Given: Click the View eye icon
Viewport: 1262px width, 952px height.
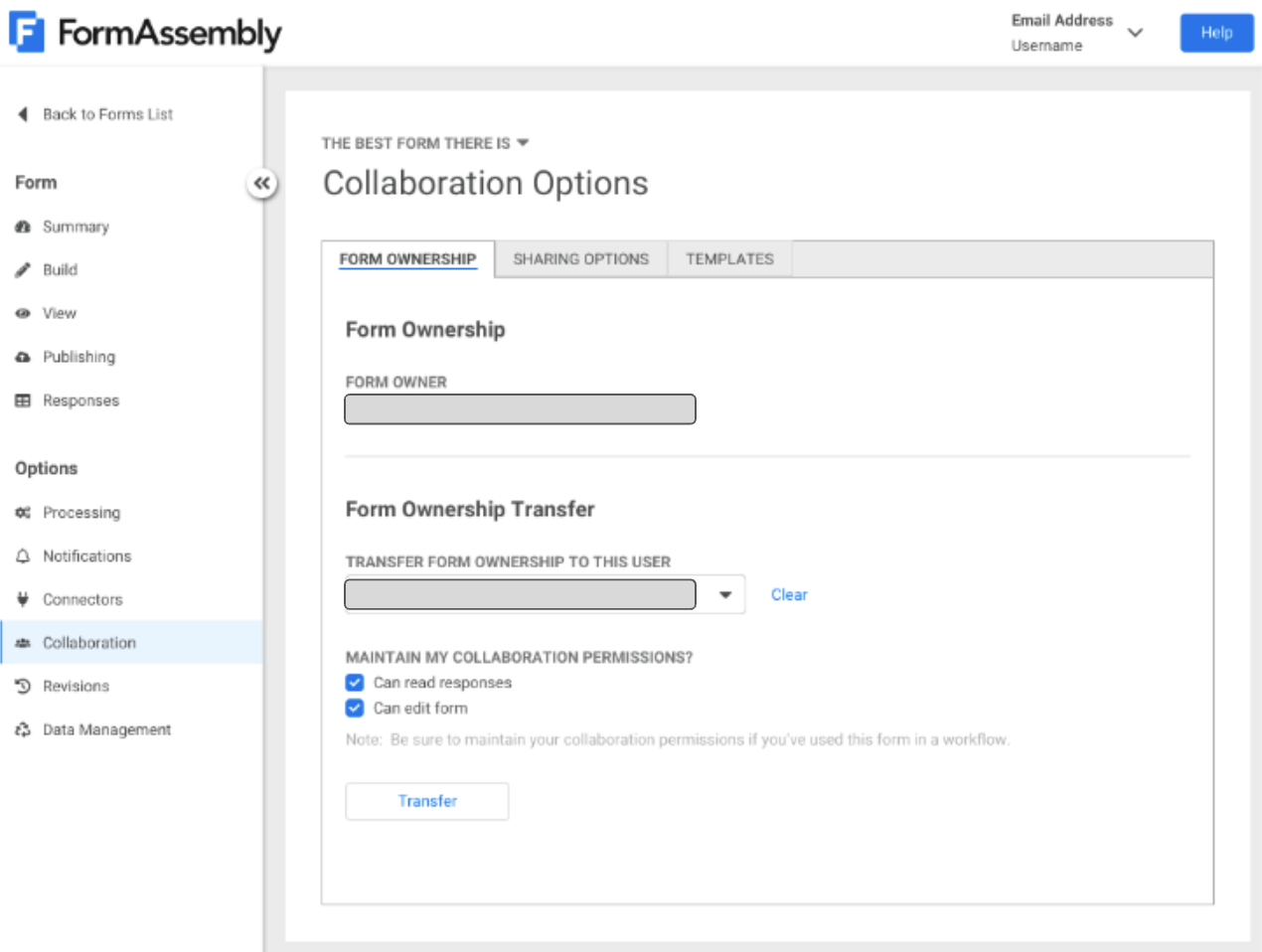Looking at the screenshot, I should [23, 313].
